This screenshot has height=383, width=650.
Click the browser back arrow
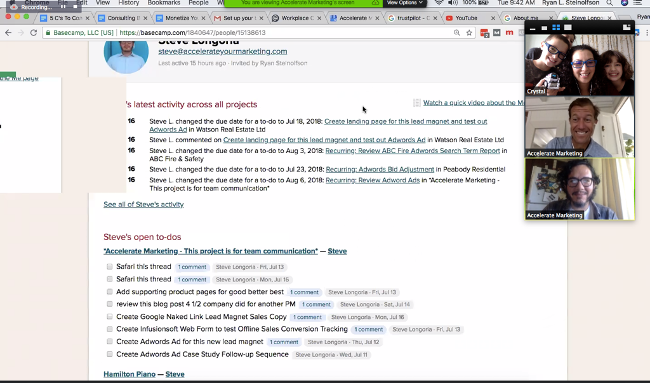pyautogui.click(x=8, y=32)
